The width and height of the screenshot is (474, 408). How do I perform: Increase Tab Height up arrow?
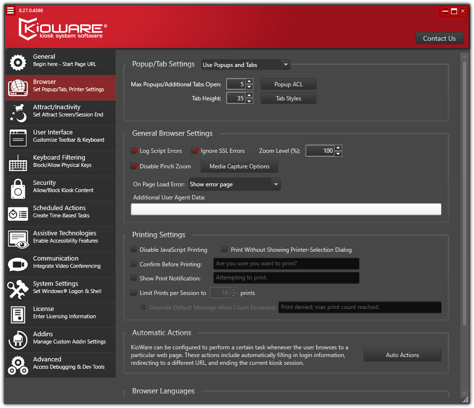[249, 95]
